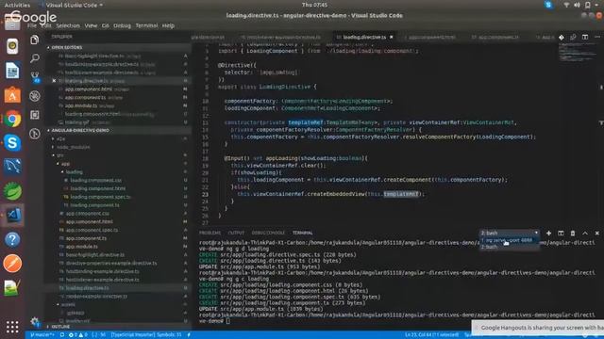Switch to the Output panel tab
604x339 pixels.
tap(236, 233)
